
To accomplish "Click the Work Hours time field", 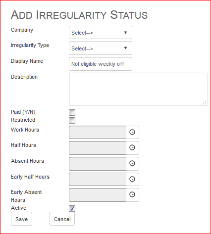I will coord(98,132).
